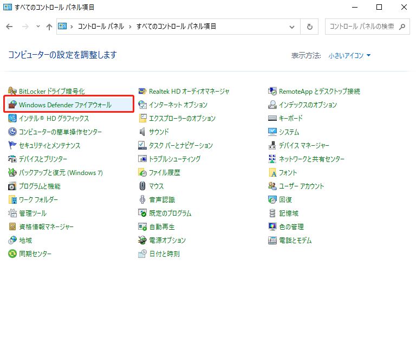Open the ユーザー アカウント link

(301, 186)
